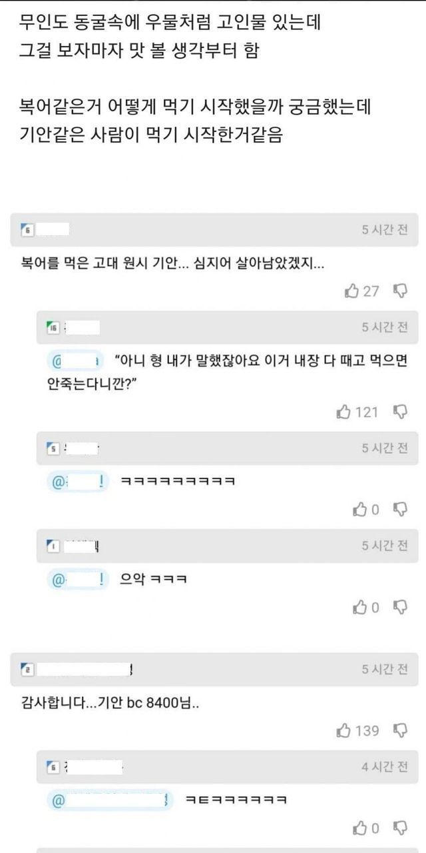Viewport: 426px width, 853px height.
Task: Dislike the comment with 27 upvotes
Action: tap(400, 291)
